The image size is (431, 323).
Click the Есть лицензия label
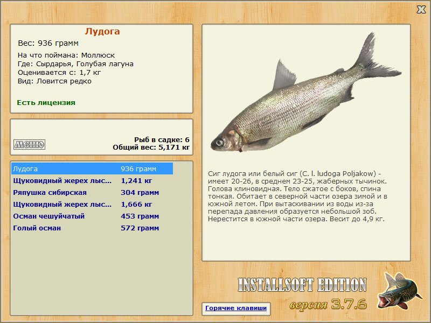[46, 103]
